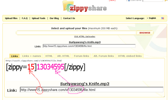This screenshot has height=100, width=168.
Task: Click the Select Language label
Action: click(135, 18)
